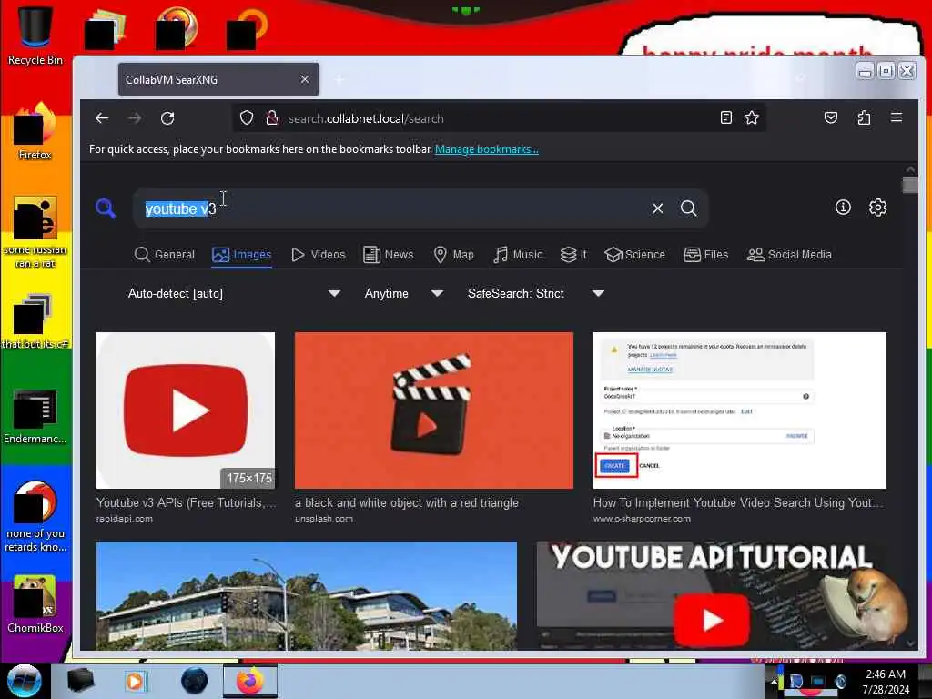Open the YouTube logo image result

(186, 410)
